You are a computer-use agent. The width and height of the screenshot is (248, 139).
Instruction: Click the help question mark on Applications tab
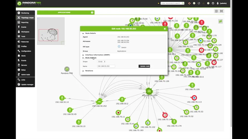click(92, 12)
